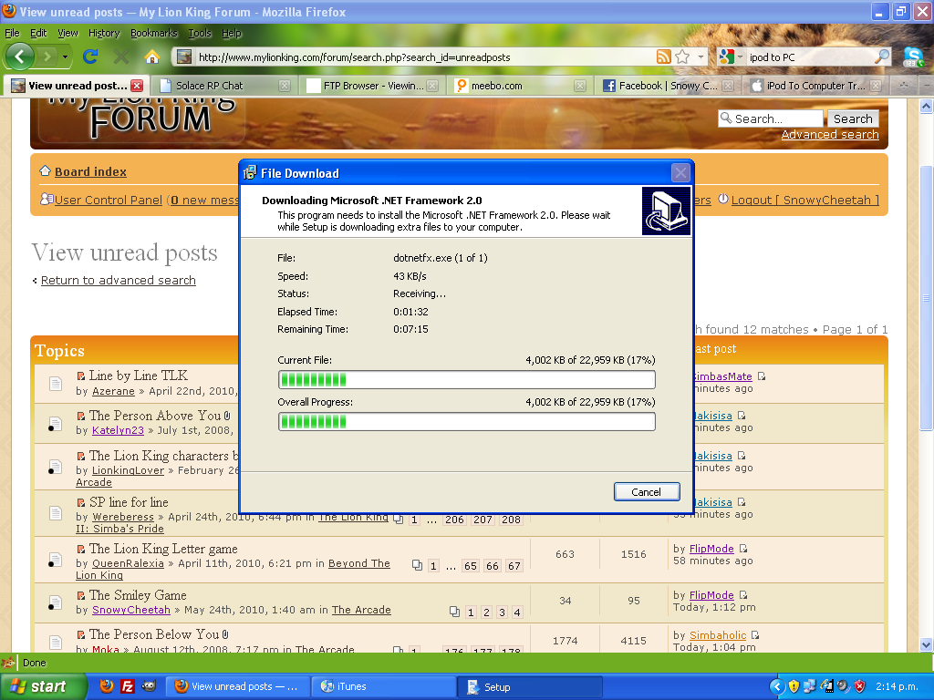Viewport: 934px width, 700px height.
Task: Reload the page with the refresh icon
Action: 90,57
